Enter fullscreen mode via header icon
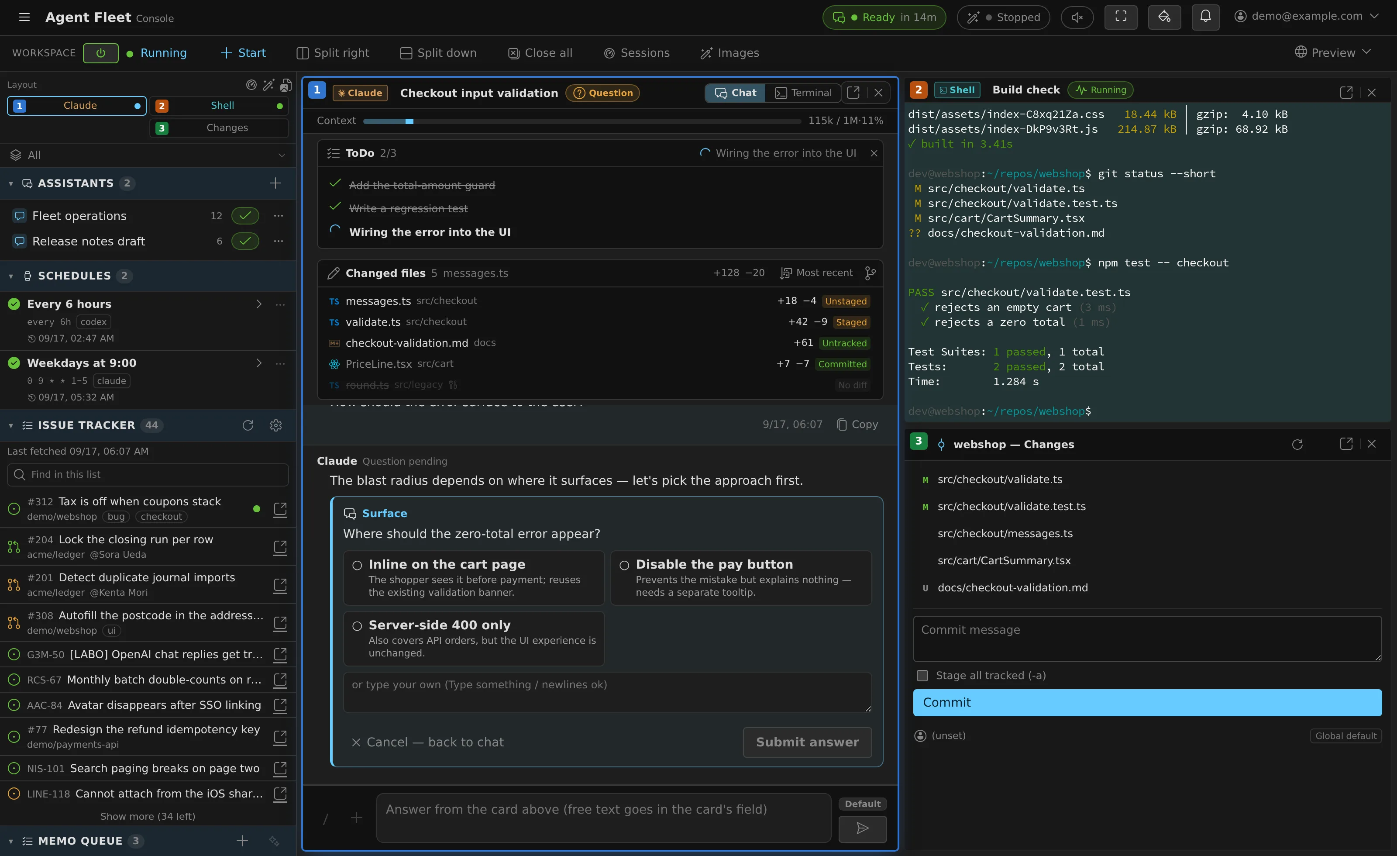Viewport: 1397px width, 856px height. tap(1121, 17)
